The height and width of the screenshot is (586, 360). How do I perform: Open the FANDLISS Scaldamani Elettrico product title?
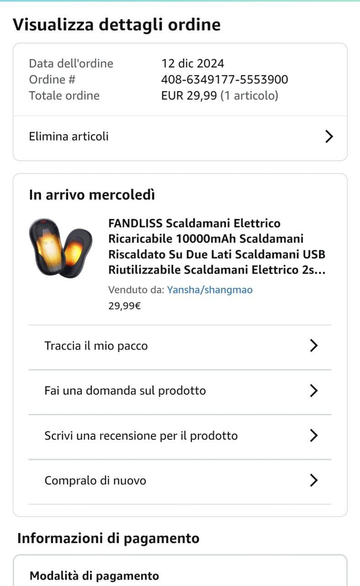(x=217, y=246)
